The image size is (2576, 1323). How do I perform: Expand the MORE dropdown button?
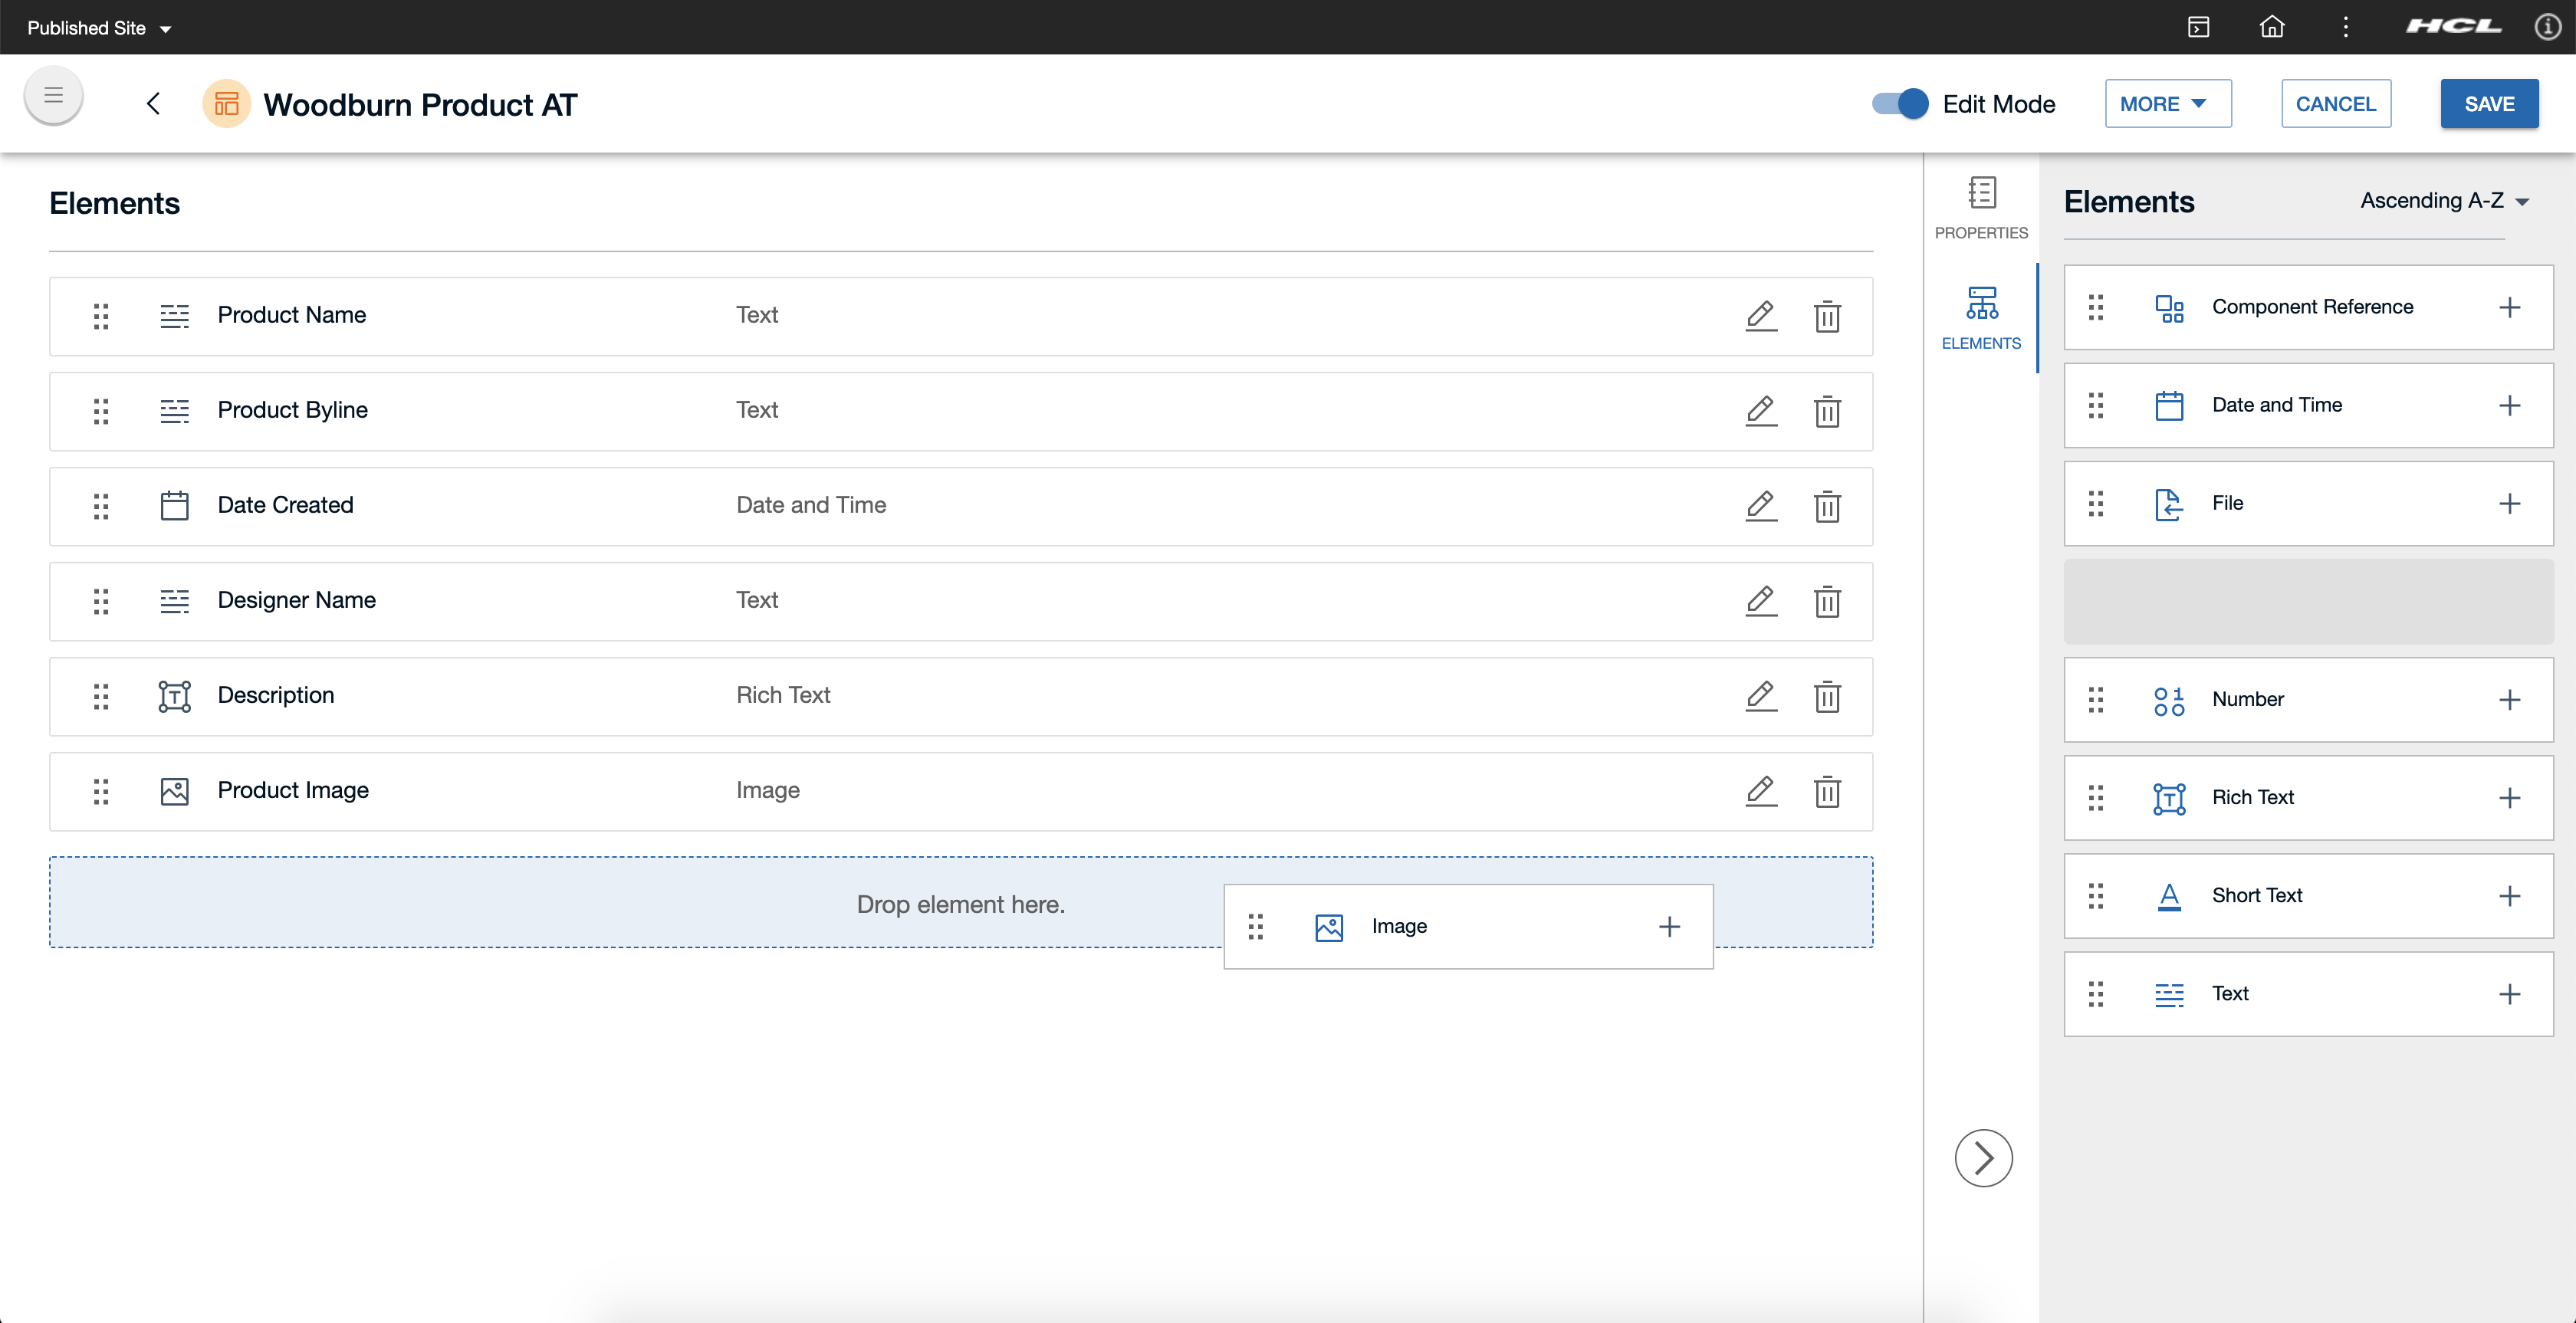[x=2167, y=104]
